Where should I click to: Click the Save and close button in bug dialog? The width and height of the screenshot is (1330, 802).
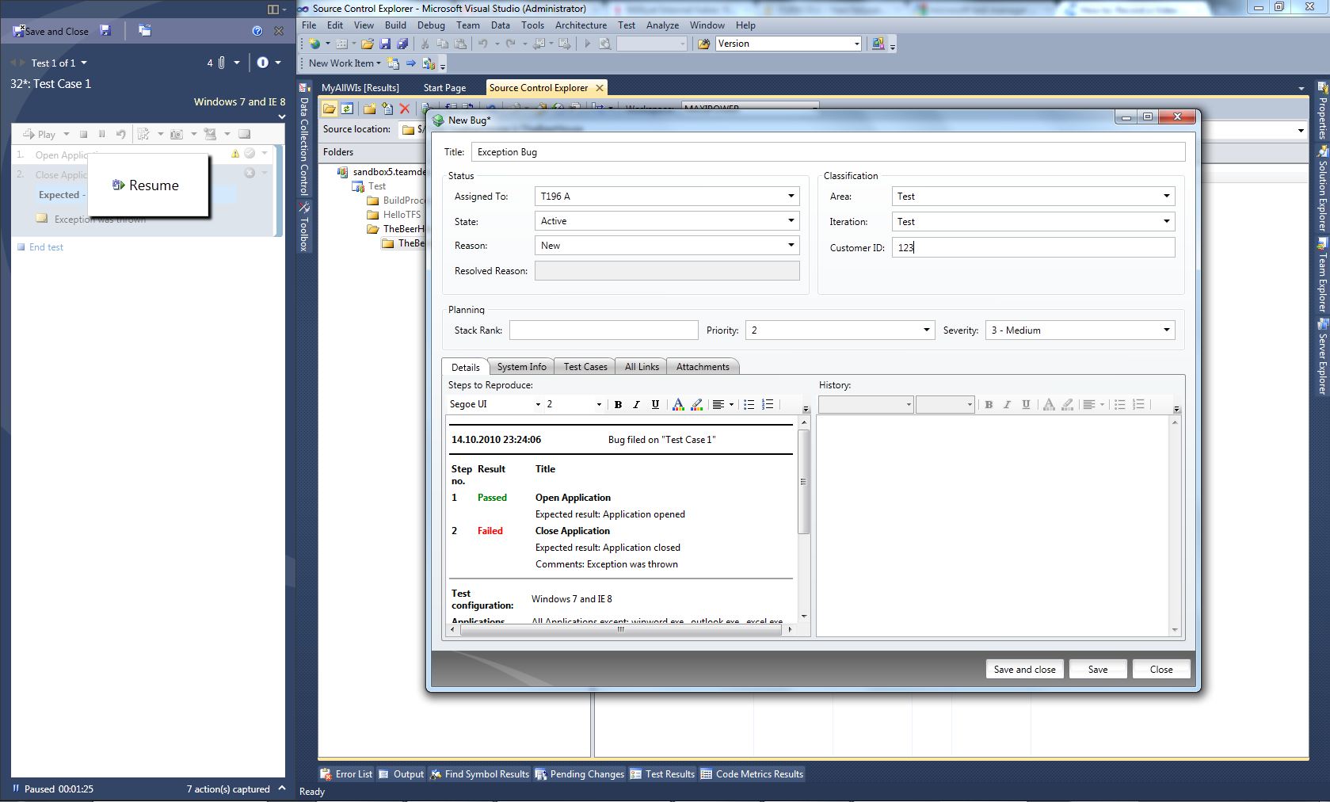[1024, 670]
